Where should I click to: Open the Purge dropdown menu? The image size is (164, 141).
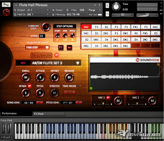(x=95, y=10)
